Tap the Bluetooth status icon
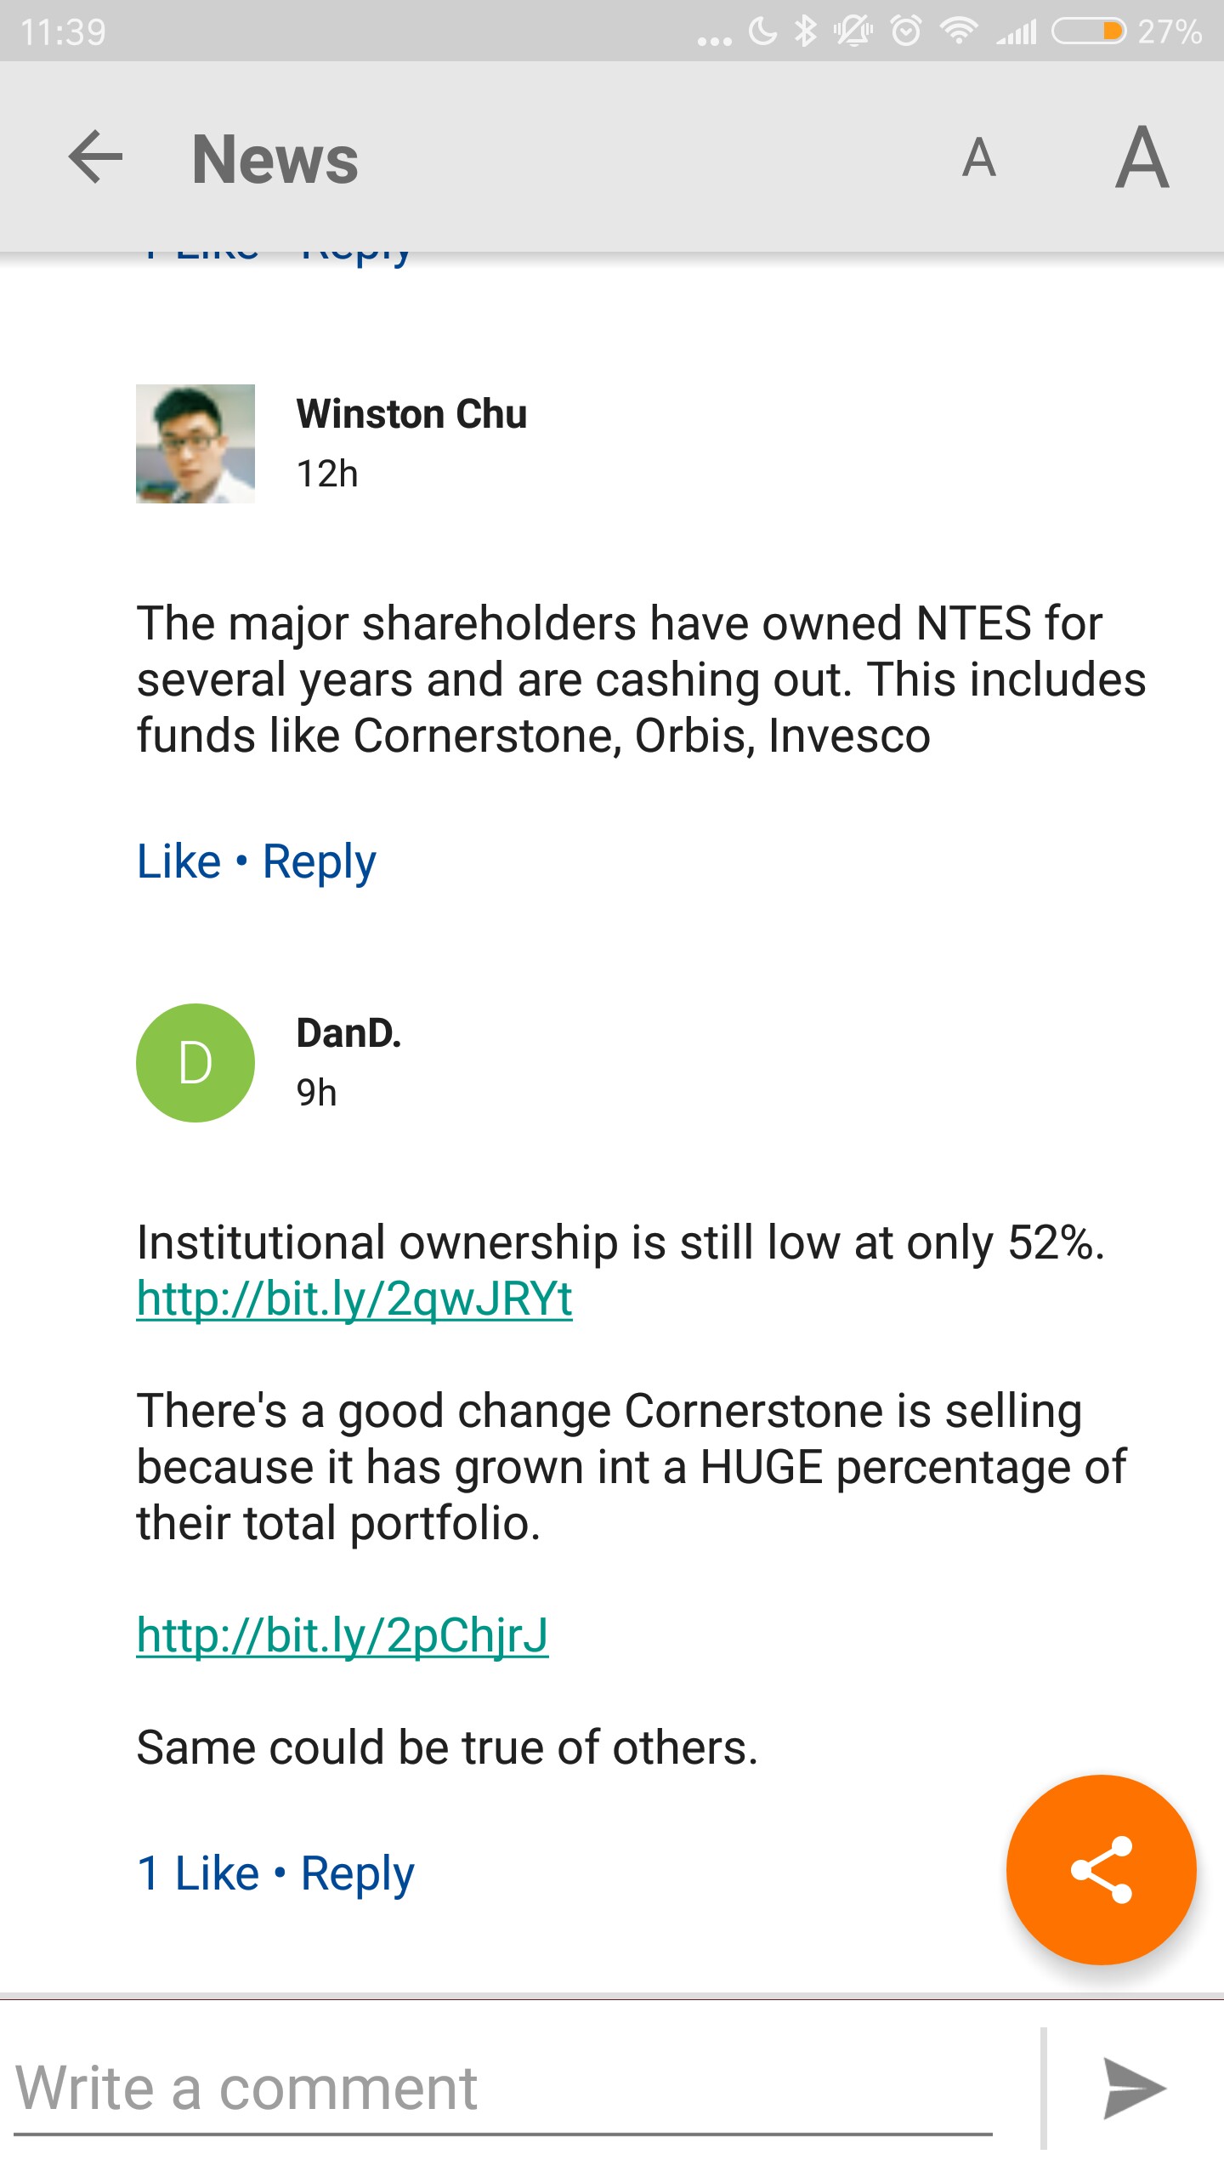The width and height of the screenshot is (1224, 2177). tap(805, 31)
